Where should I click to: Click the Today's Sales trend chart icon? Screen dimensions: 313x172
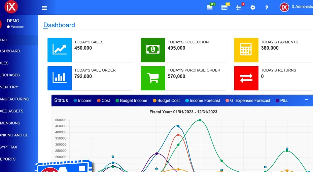point(60,50)
